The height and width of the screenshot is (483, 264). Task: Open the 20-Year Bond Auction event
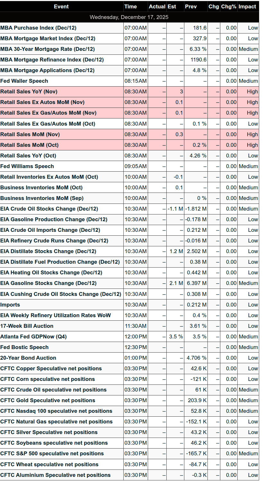(28, 358)
